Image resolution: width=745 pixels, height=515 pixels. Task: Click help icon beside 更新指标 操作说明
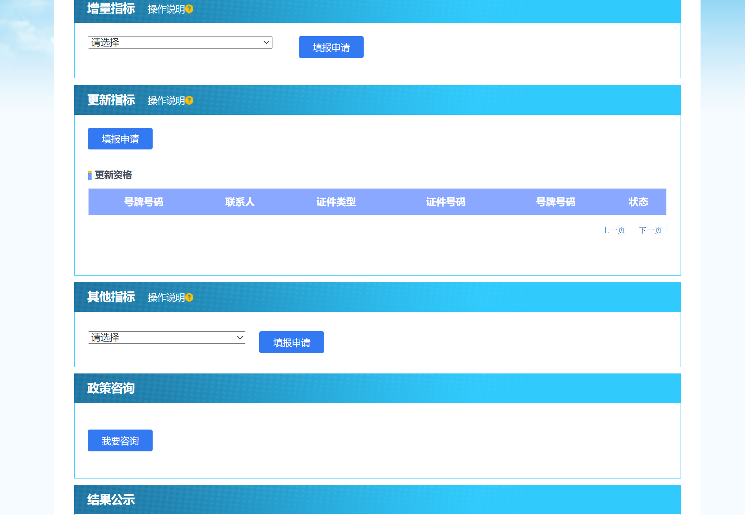click(x=190, y=101)
